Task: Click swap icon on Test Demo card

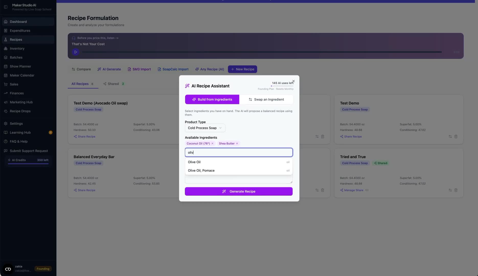Action: [x=450, y=137]
